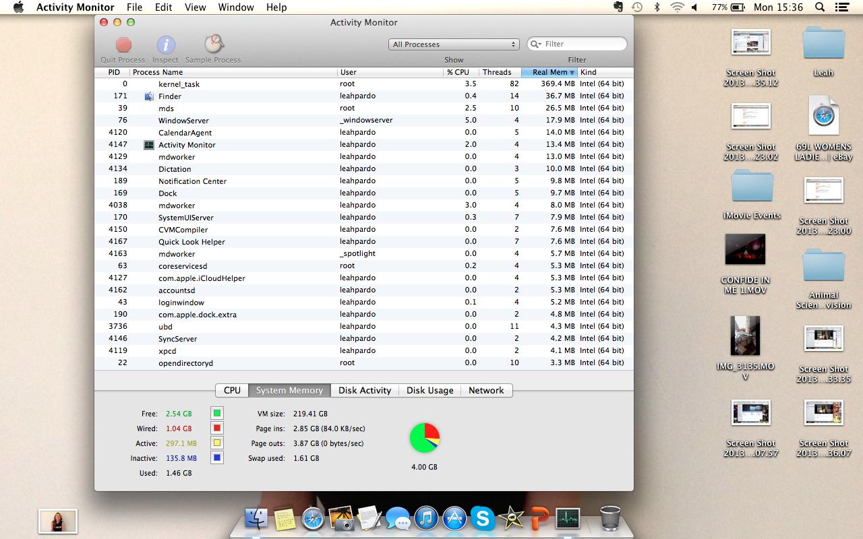Open the Window menu
The height and width of the screenshot is (539, 863).
coord(236,7)
